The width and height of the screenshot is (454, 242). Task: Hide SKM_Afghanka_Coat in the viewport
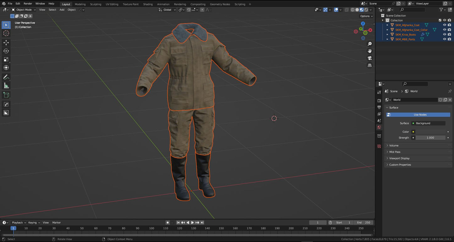(x=445, y=25)
